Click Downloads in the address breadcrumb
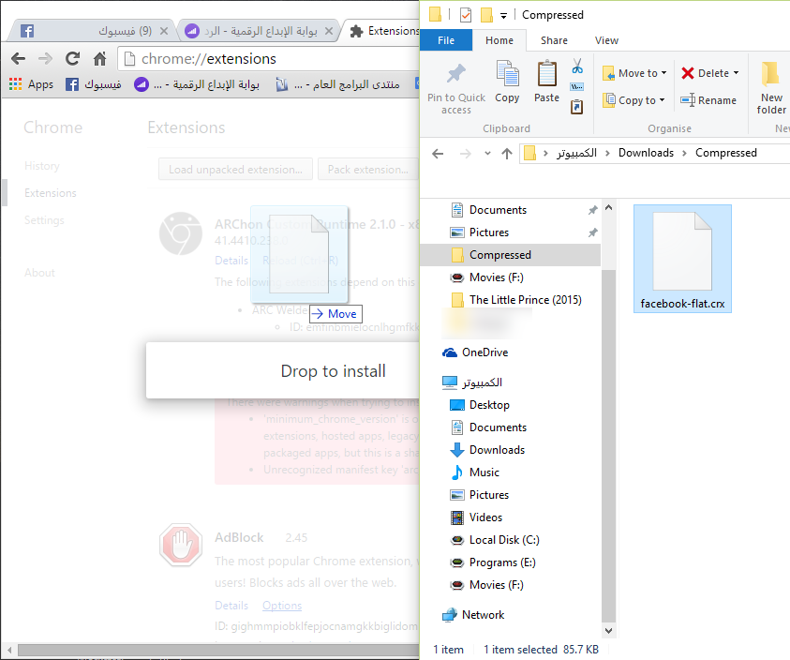Viewport: 790px width, 660px height. (x=646, y=153)
